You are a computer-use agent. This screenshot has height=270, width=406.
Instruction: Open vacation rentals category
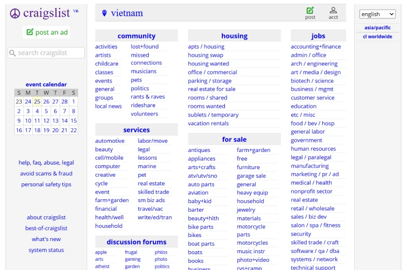[x=208, y=123]
